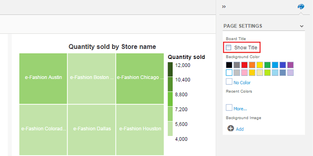Screen dimensions: 313x156
Task: Click the More colors swatch box
Action: tap(229, 108)
